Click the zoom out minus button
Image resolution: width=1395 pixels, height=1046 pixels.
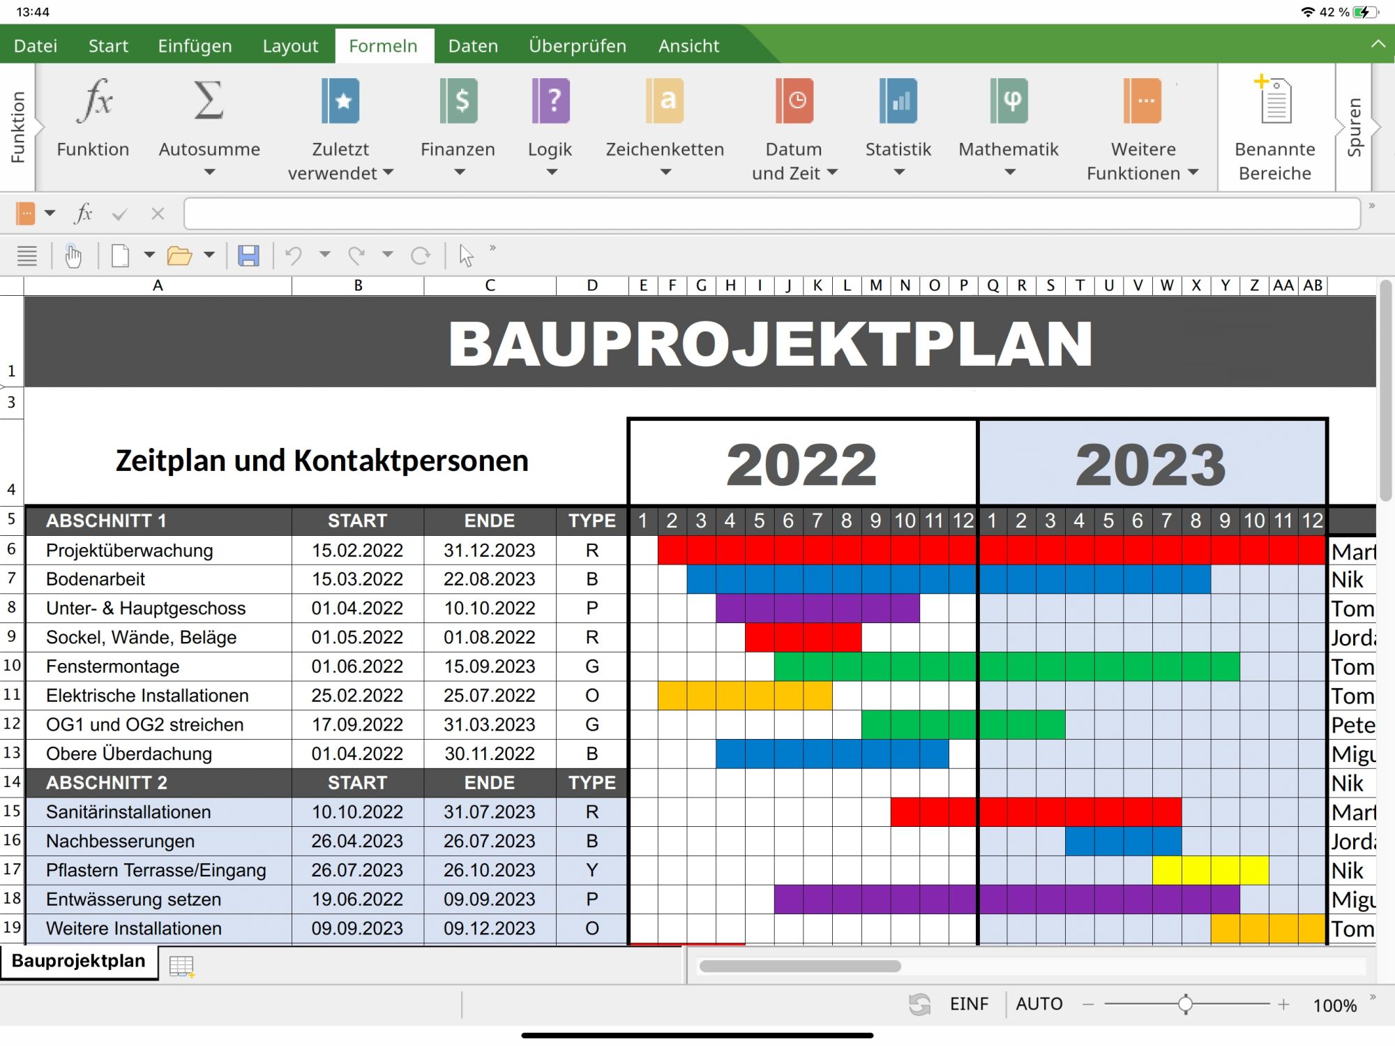[1087, 1005]
